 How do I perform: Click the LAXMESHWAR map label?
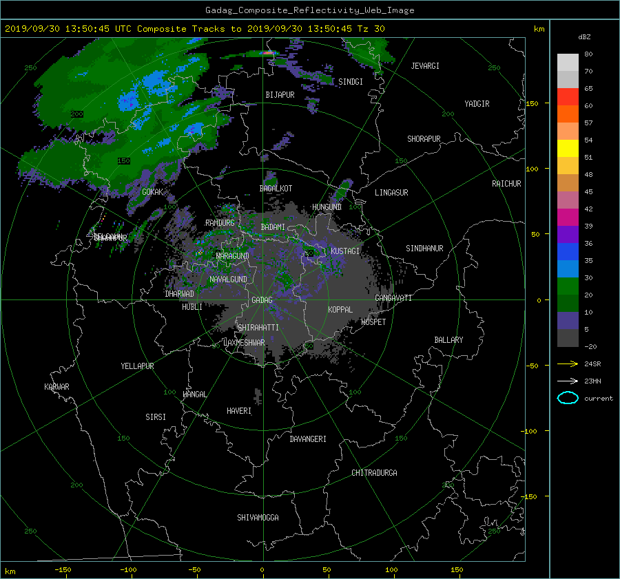[x=244, y=343]
